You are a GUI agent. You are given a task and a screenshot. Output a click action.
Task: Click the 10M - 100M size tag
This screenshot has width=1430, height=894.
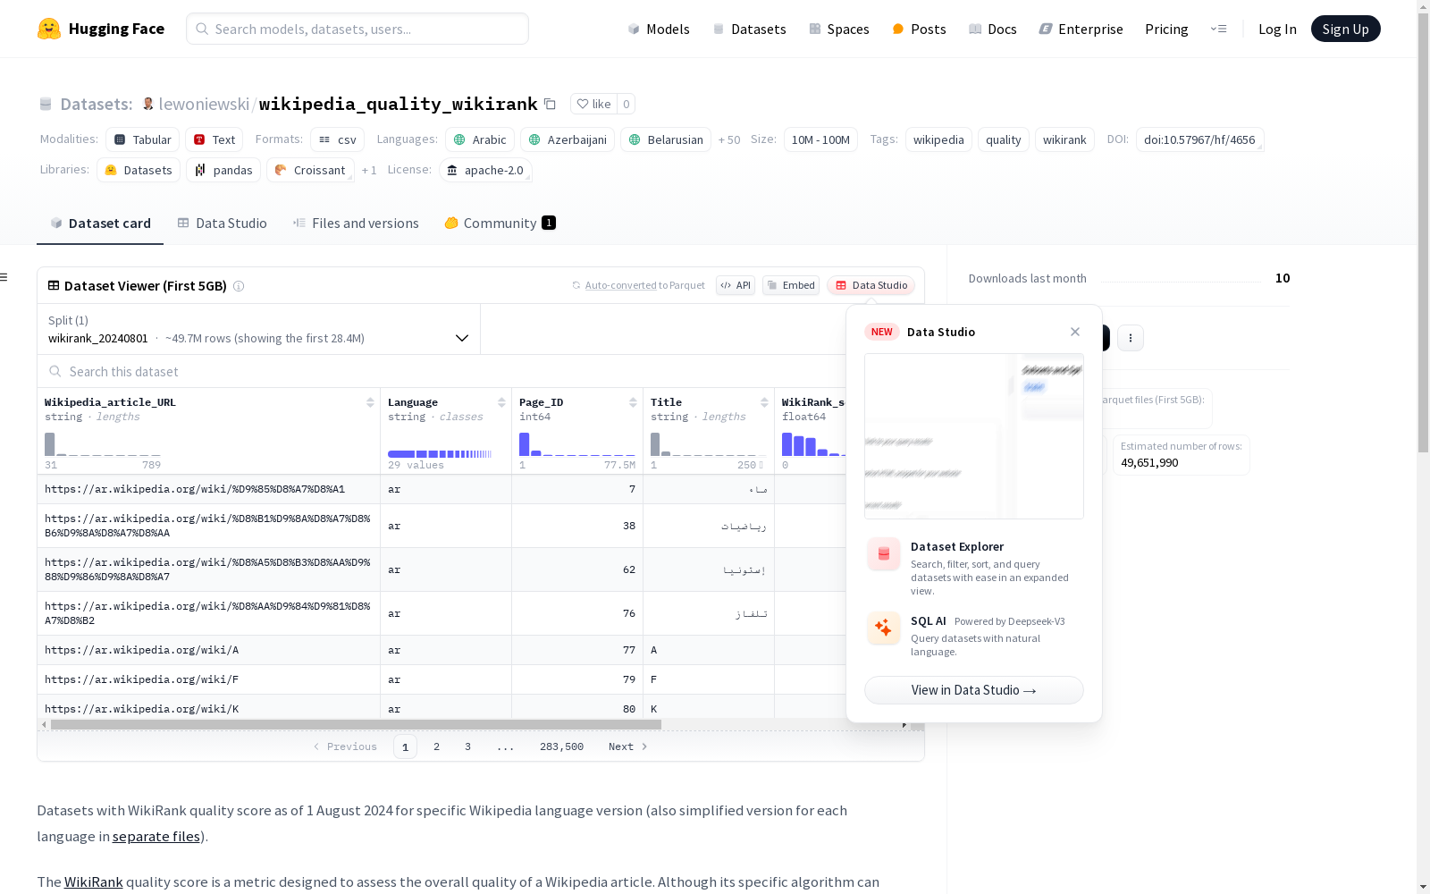(x=820, y=139)
